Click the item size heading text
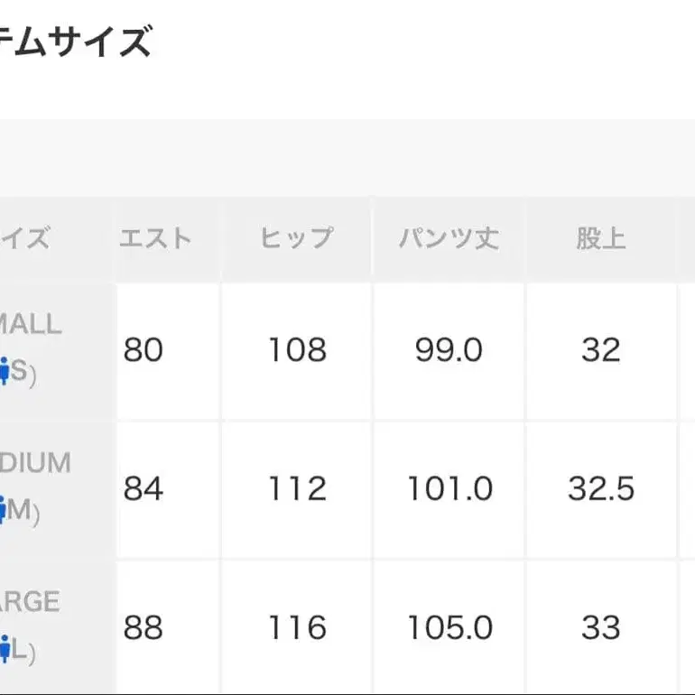The image size is (695, 695). tap(77, 42)
